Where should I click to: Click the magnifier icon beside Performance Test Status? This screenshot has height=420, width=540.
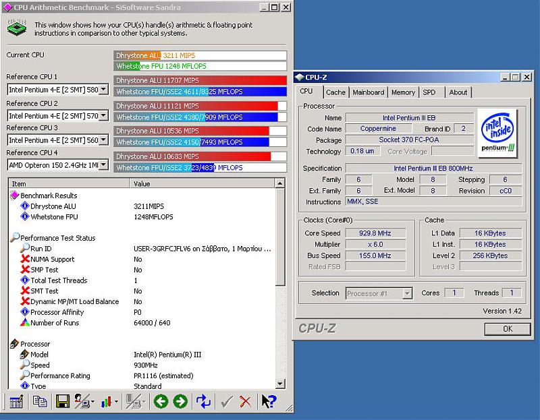click(x=14, y=238)
